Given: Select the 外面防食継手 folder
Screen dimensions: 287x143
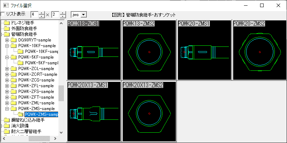Looking at the screenshot, I should tap(24, 29).
